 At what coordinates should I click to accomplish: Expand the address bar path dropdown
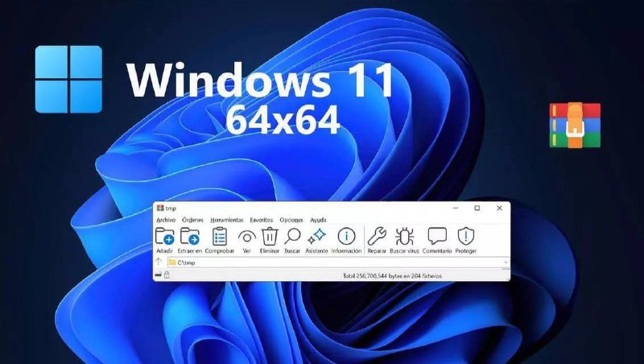pyautogui.click(x=506, y=262)
